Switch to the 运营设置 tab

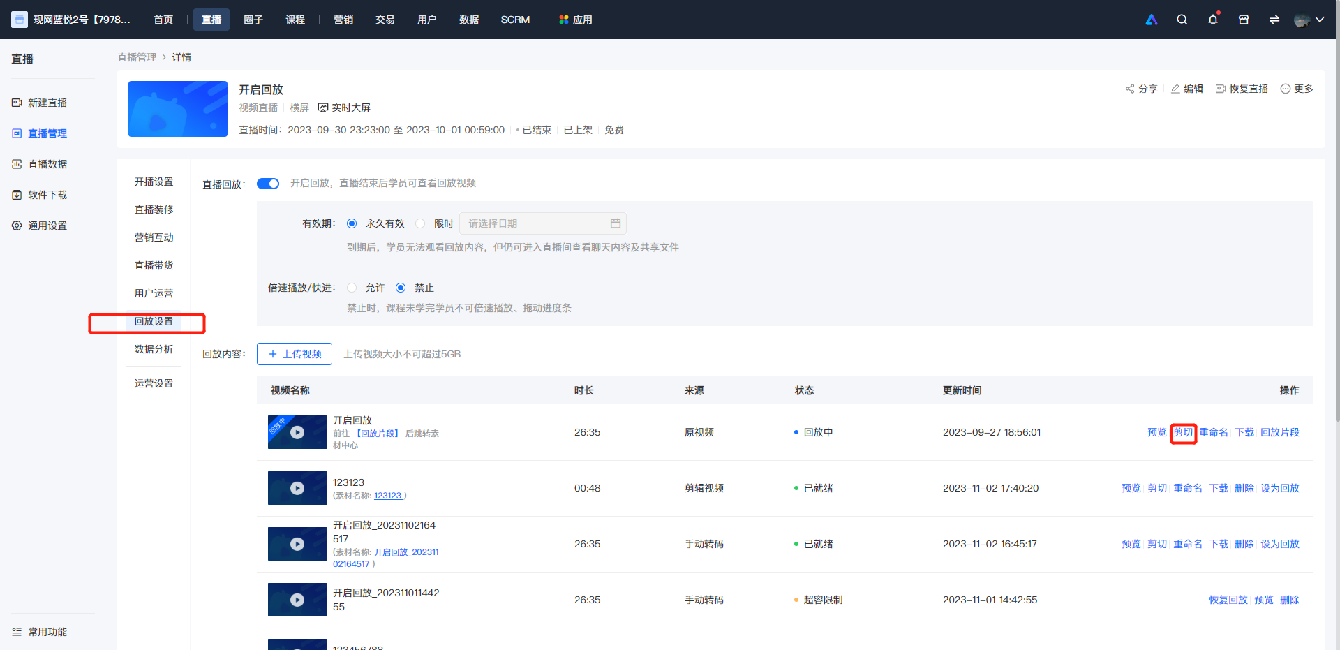(x=154, y=383)
